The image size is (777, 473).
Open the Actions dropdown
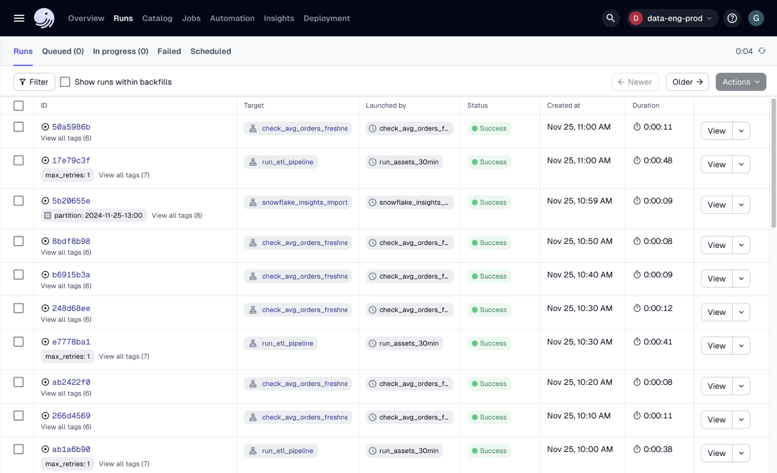click(x=741, y=82)
